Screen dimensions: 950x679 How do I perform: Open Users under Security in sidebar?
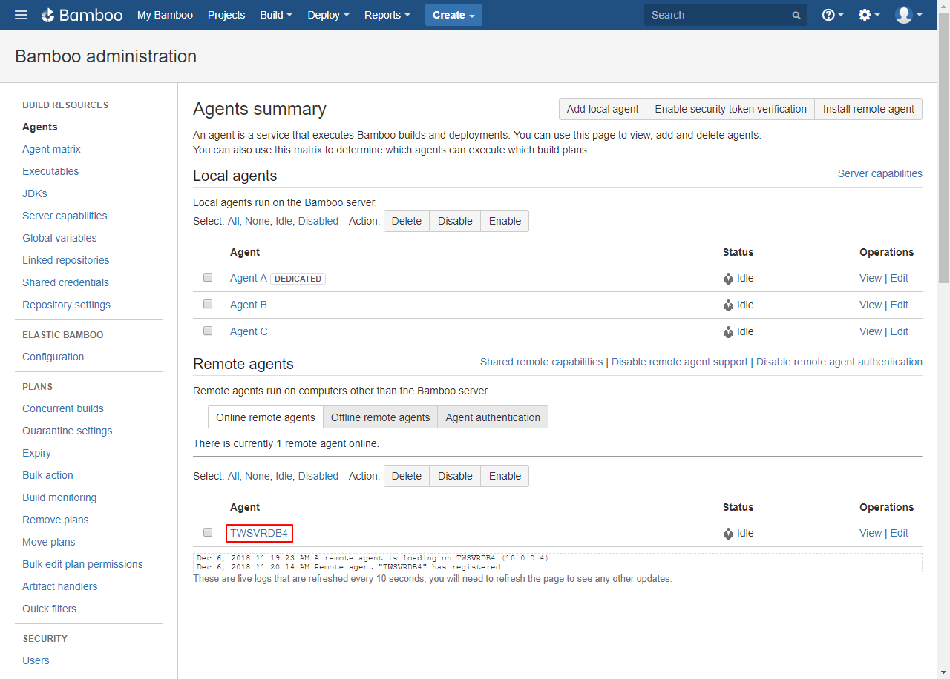coord(36,660)
